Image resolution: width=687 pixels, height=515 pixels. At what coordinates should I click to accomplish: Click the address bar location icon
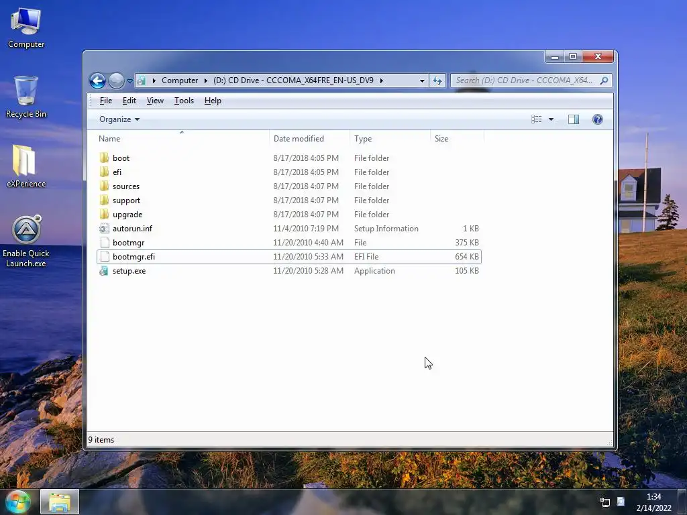coord(141,80)
